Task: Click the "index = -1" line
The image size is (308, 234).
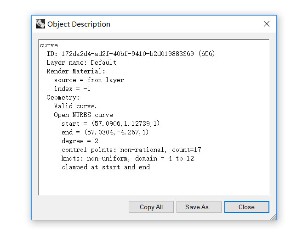Action: click(72, 89)
